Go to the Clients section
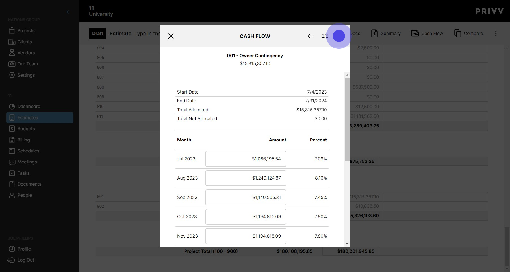Screen dimensions: 510x272 pyautogui.click(x=20, y=42)
